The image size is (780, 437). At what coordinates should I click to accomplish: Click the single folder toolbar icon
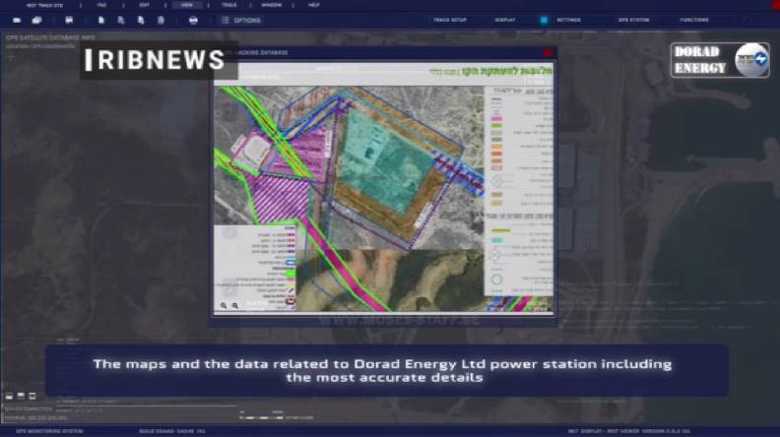coord(17,21)
